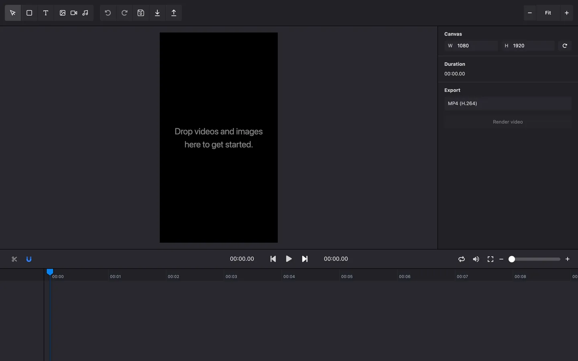This screenshot has width=578, height=361.
Task: Select the scissors split tool
Action: coord(14,259)
